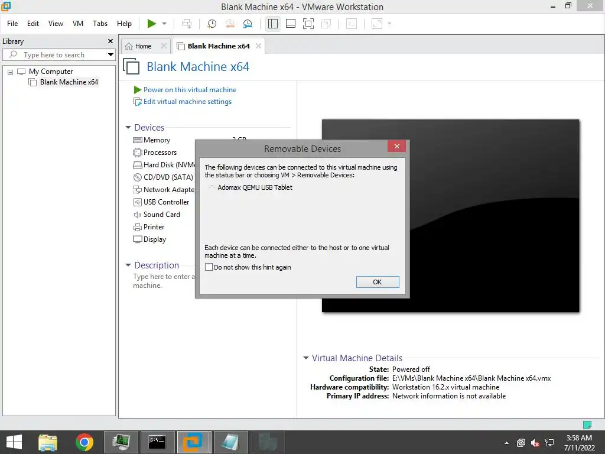
Task: Click the Processors device icon
Action: (x=137, y=153)
